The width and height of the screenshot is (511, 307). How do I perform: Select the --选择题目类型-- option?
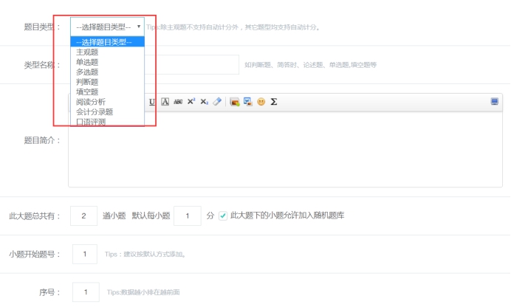tap(107, 42)
